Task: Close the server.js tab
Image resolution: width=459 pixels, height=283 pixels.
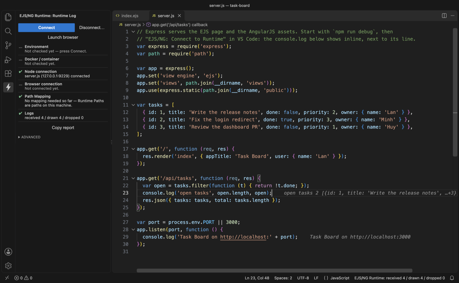Action: coord(179,16)
